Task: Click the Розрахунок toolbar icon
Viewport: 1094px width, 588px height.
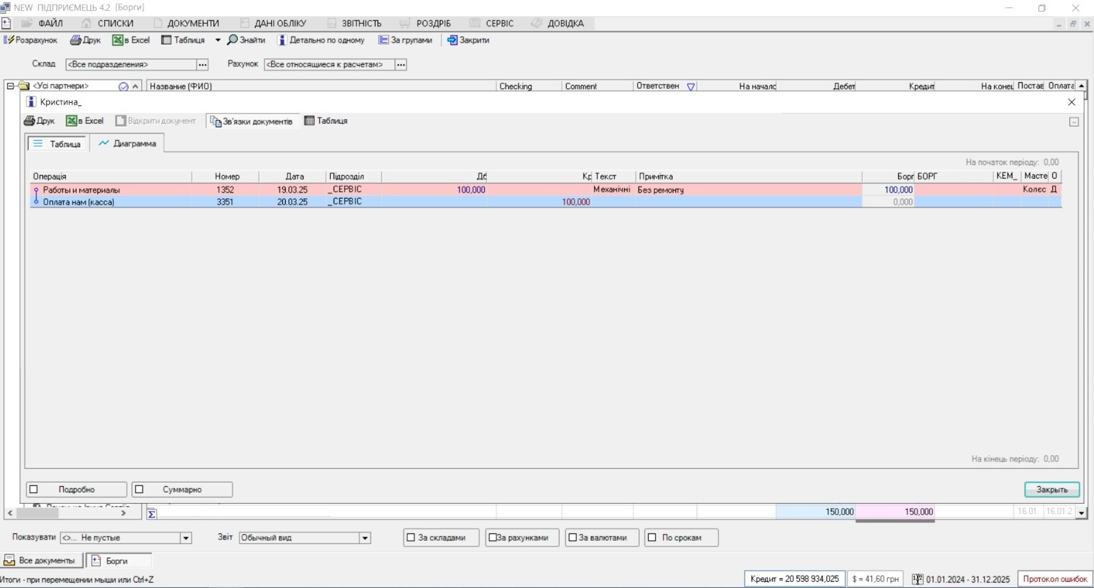Action: (9, 40)
